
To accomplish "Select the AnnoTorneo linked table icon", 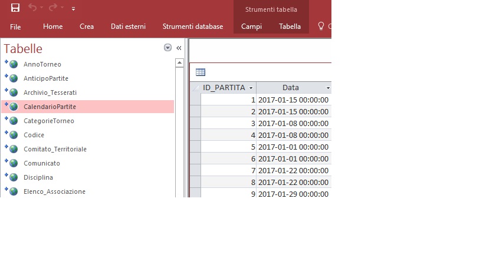I will [12, 64].
